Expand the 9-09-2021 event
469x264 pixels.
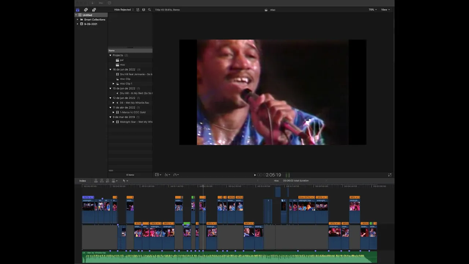pos(77,24)
